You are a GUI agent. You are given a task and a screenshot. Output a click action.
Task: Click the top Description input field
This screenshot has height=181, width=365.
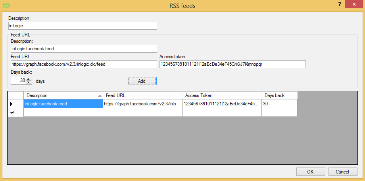click(83, 26)
